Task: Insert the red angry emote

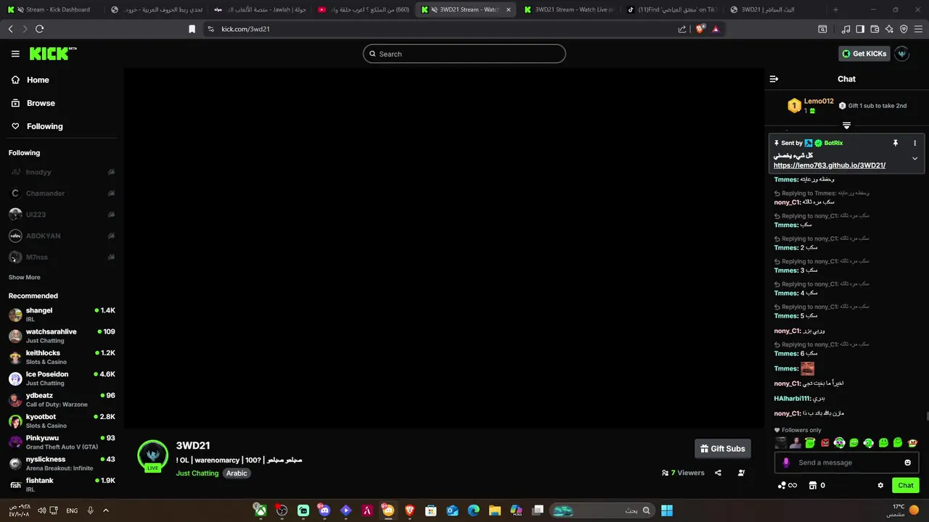Action: (x=824, y=443)
